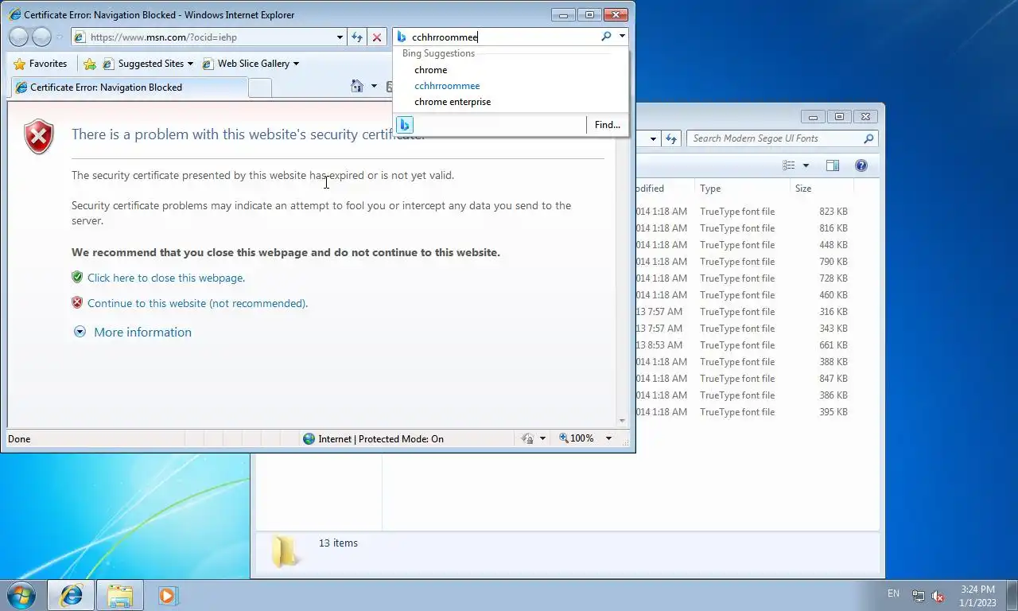
Task: Click the network tray icon
Action: [x=919, y=596]
